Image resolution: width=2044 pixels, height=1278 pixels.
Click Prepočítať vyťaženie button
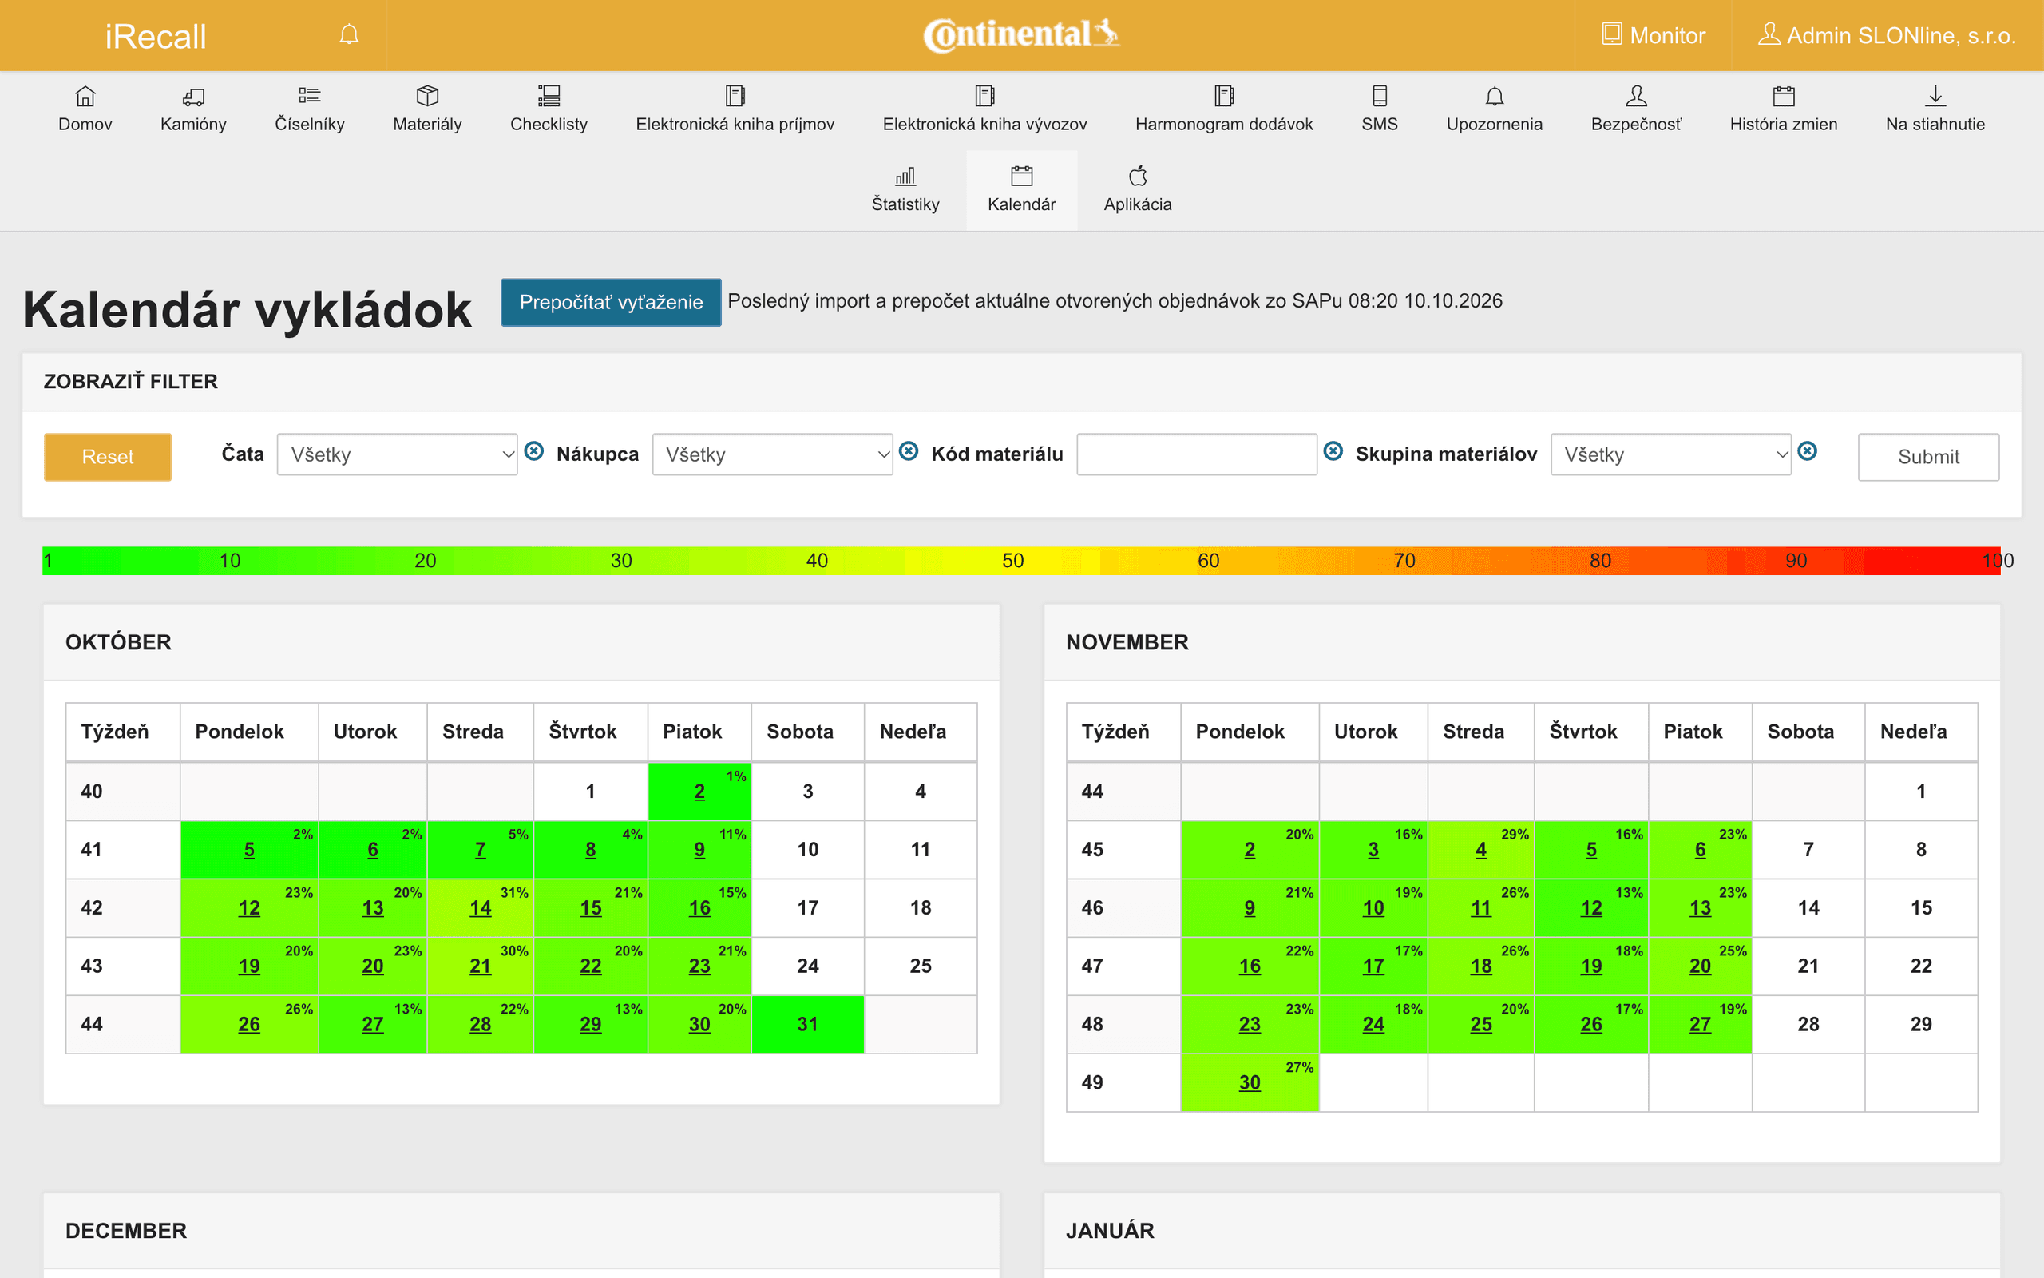tap(611, 302)
